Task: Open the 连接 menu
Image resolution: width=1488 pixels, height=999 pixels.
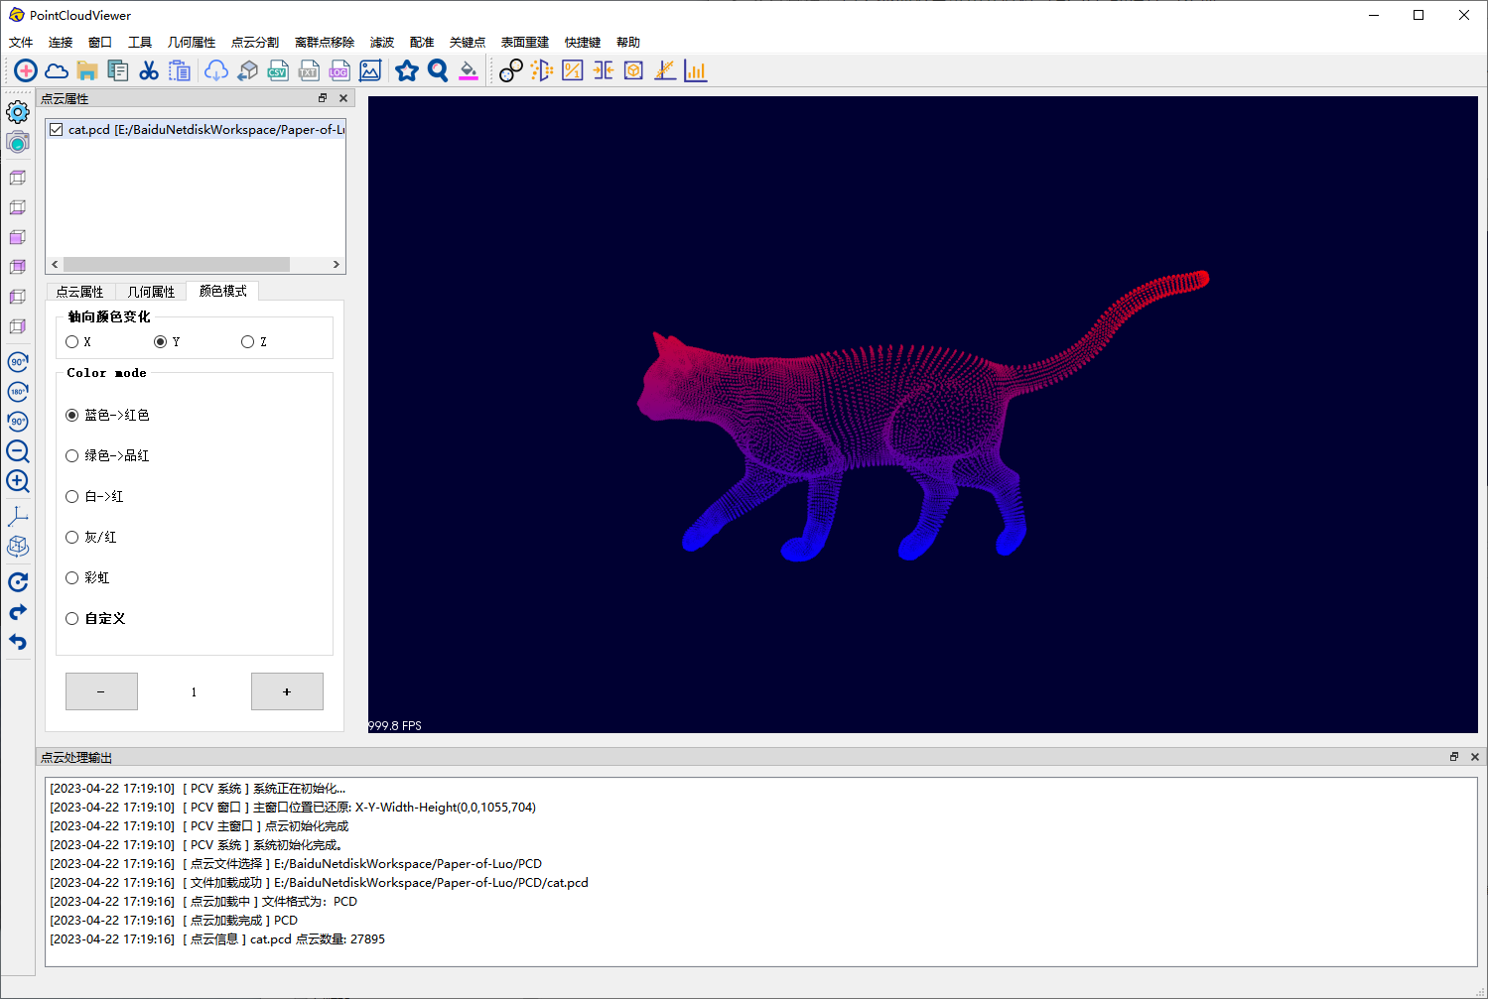Action: [61, 42]
